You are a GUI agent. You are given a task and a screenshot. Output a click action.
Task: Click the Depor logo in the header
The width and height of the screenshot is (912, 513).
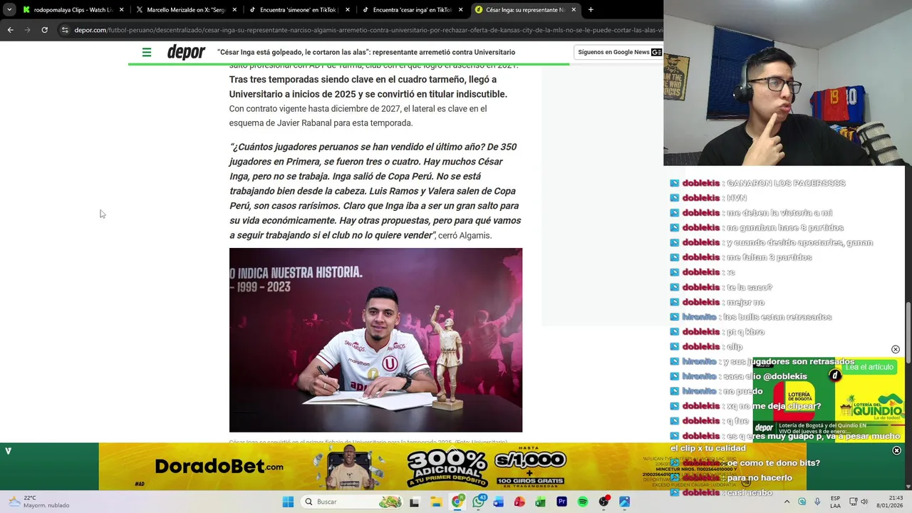[186, 52]
